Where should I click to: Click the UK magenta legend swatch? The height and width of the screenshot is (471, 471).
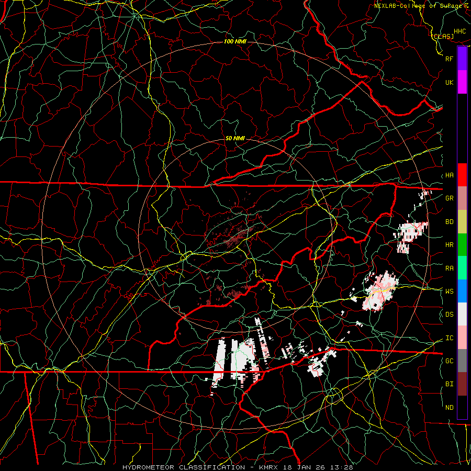[462, 82]
